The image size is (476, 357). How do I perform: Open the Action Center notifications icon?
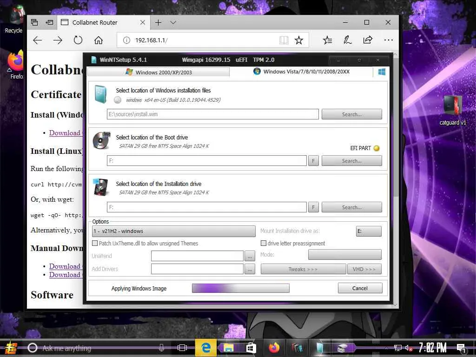[461, 348]
